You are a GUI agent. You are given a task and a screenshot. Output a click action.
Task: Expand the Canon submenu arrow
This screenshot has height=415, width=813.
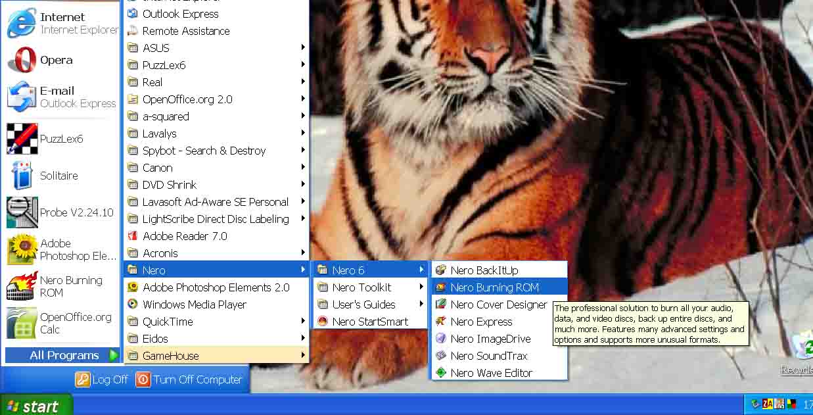coord(303,168)
